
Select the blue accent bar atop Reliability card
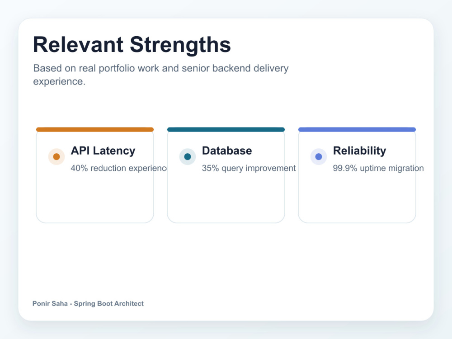[x=357, y=129]
